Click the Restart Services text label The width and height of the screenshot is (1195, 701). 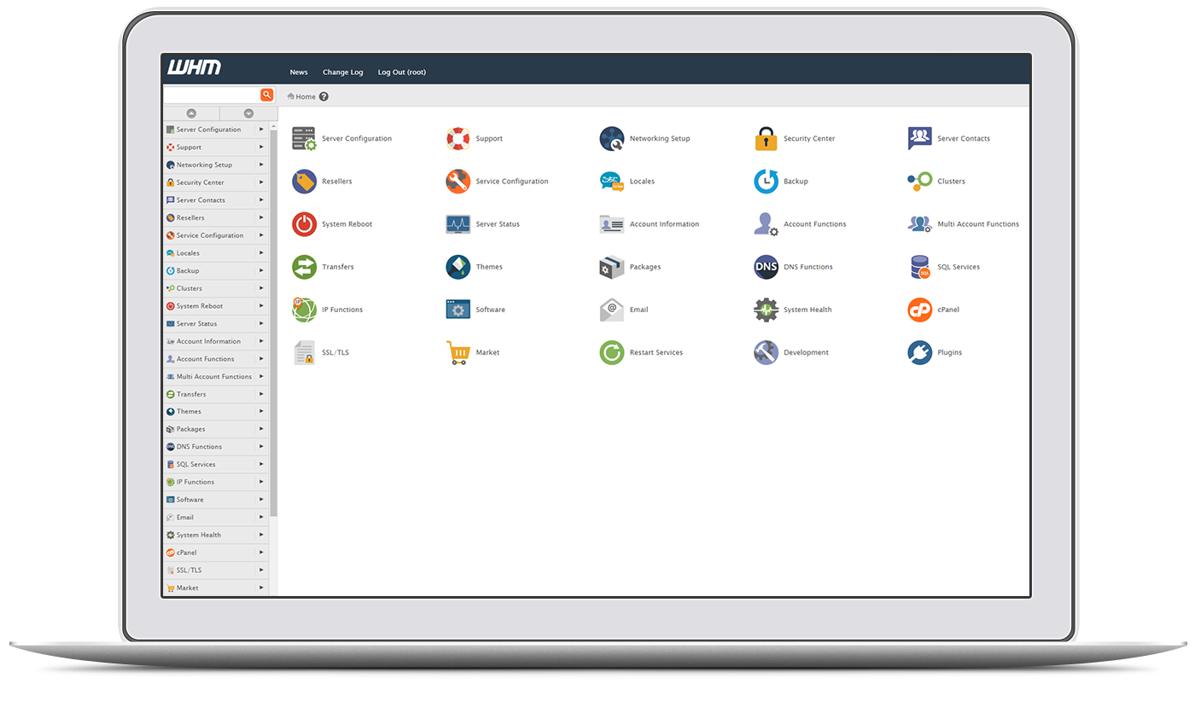coord(656,352)
